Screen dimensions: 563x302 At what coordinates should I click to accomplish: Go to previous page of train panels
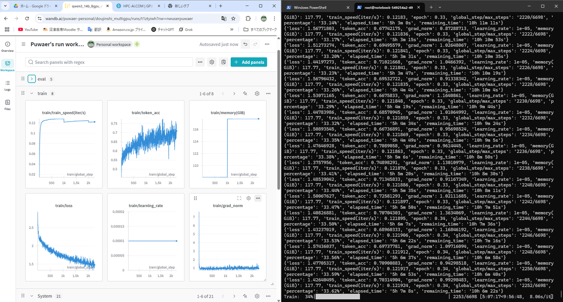coord(223,93)
